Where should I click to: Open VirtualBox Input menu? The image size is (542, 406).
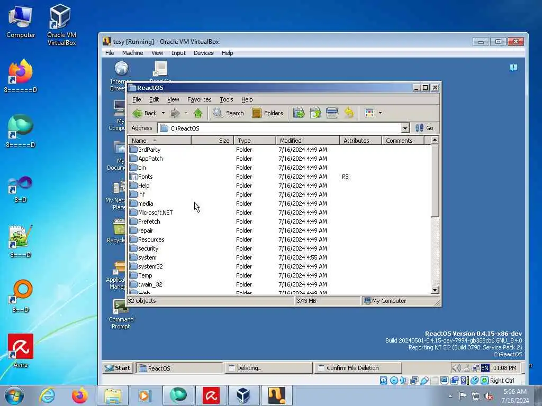click(x=178, y=53)
